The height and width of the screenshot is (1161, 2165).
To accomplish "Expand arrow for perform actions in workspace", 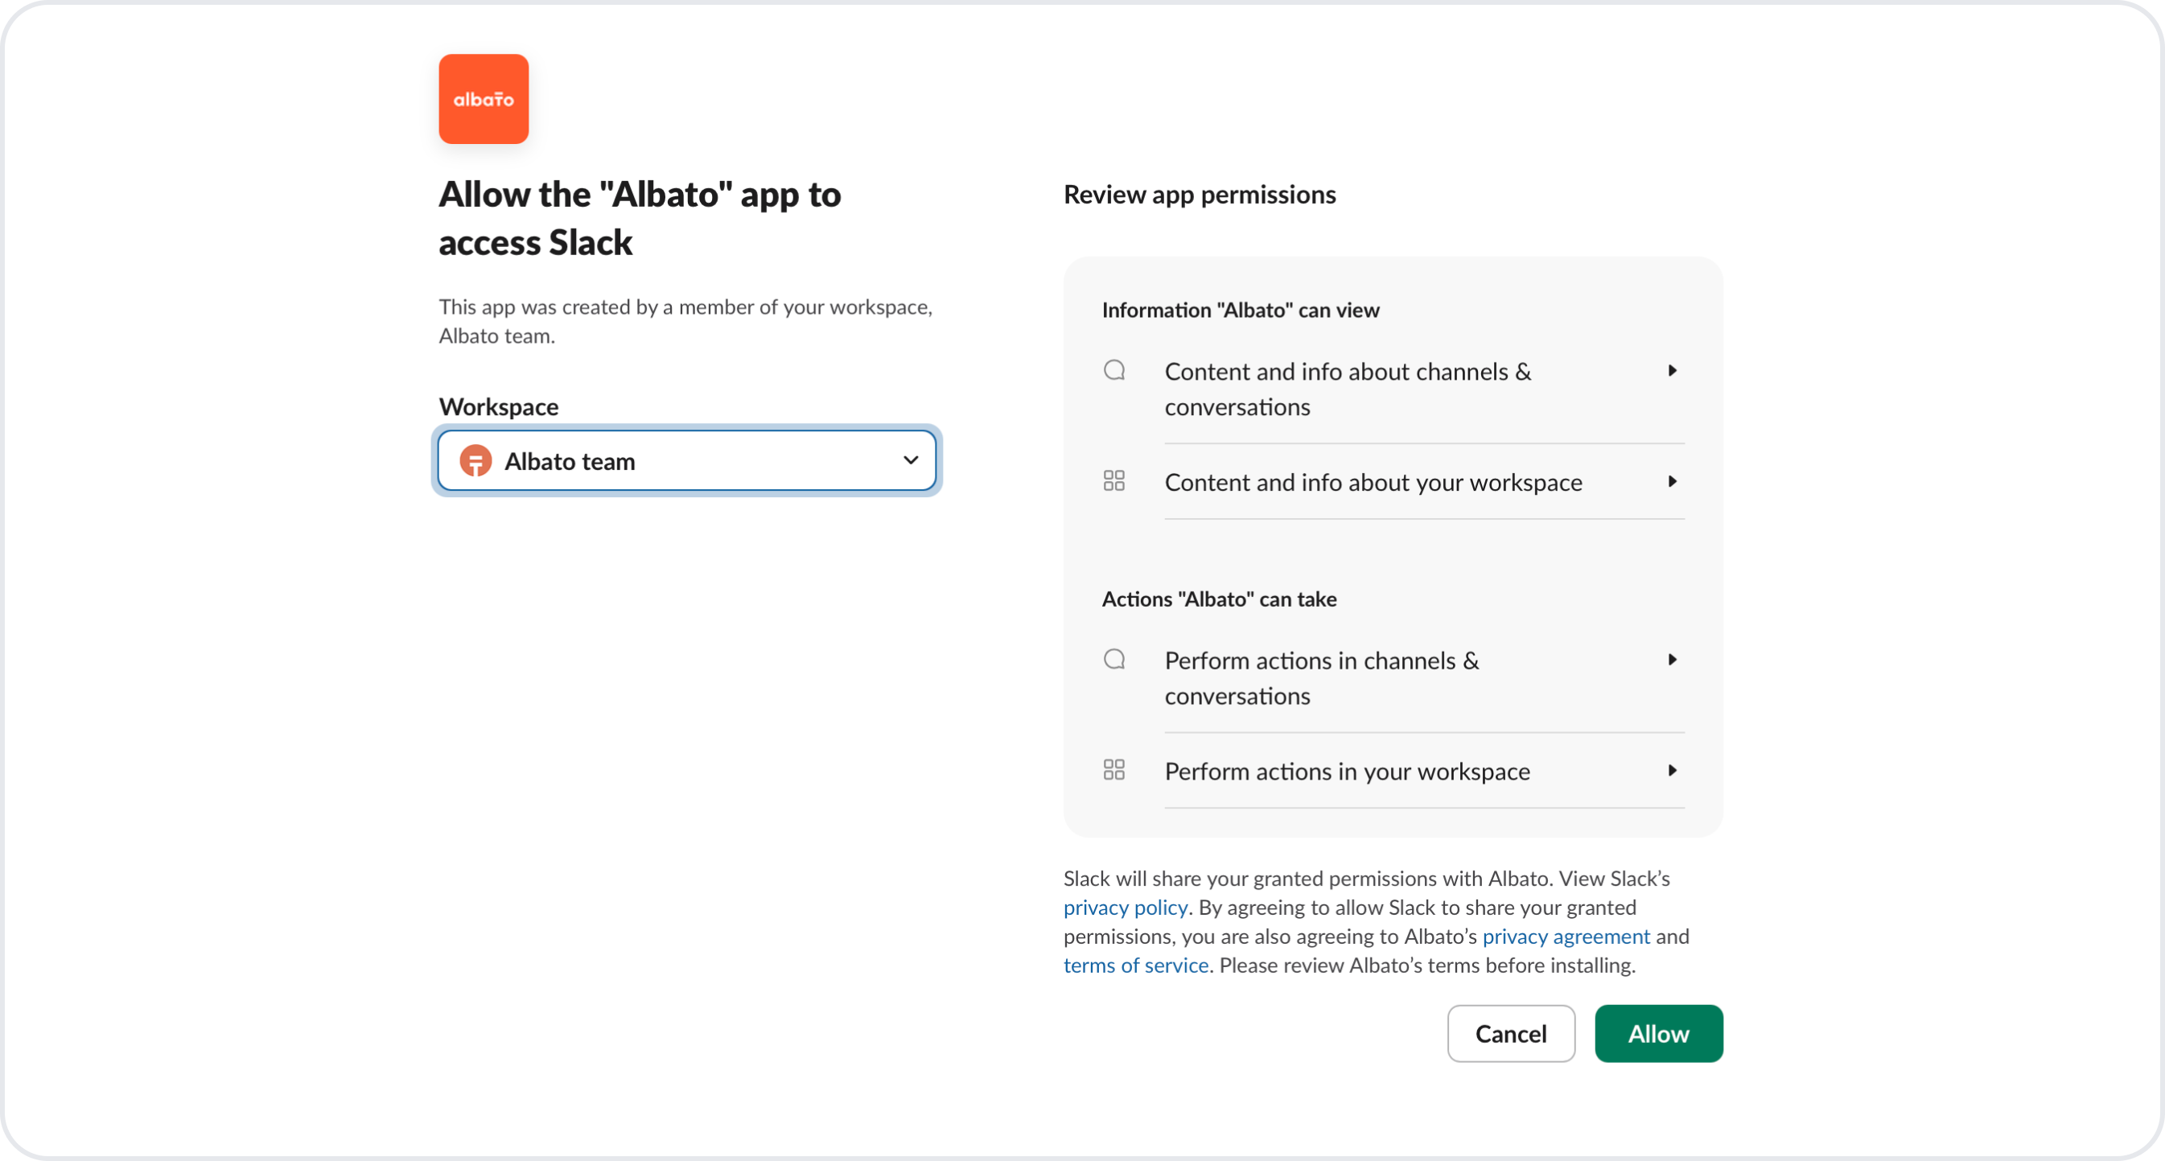I will click(x=1673, y=771).
